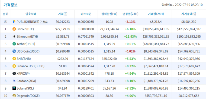Click the 거래량(24H) column header

click(x=156, y=14)
